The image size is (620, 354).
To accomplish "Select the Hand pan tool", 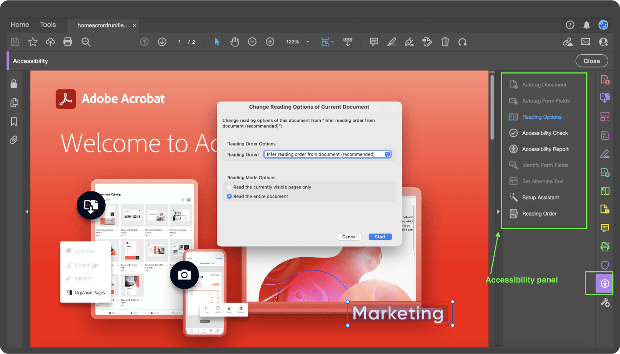I will 235,42.
